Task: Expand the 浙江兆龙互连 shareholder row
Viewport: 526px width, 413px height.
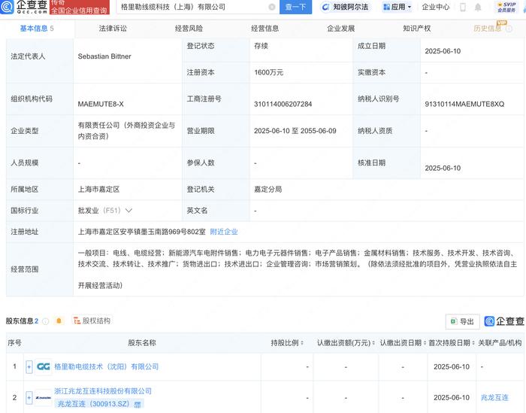Action: 29,398
